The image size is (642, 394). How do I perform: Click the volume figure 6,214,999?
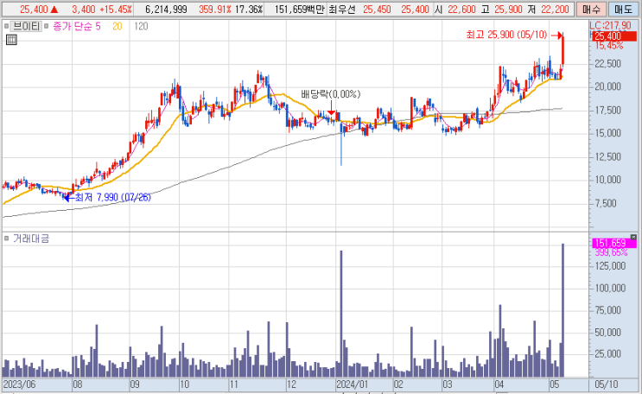[x=166, y=9]
